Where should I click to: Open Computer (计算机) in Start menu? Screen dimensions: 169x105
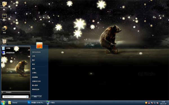coord(34,73)
